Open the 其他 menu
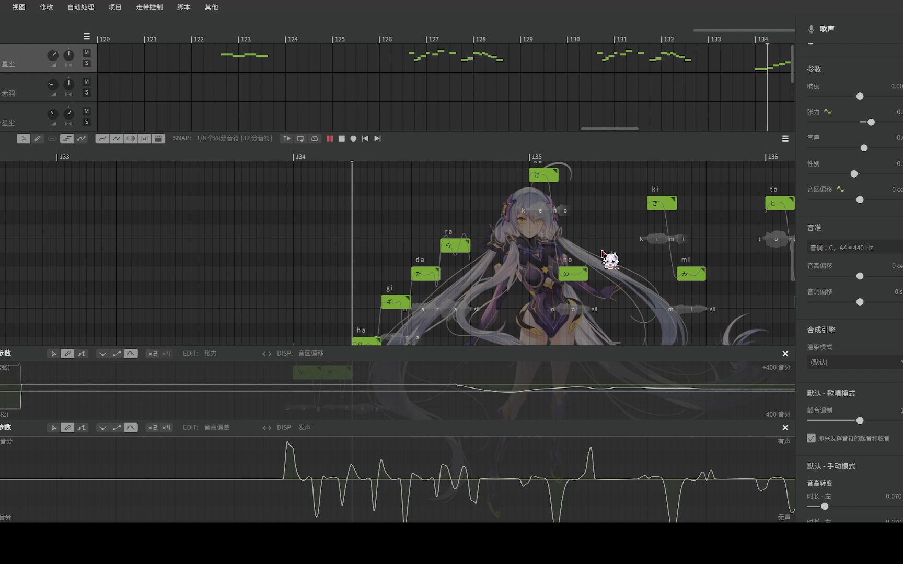This screenshot has width=903, height=564. tap(212, 7)
